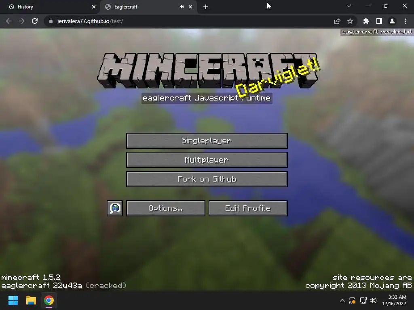The width and height of the screenshot is (414, 310).
Task: Open the Multiplayer menu
Action: pos(207,160)
